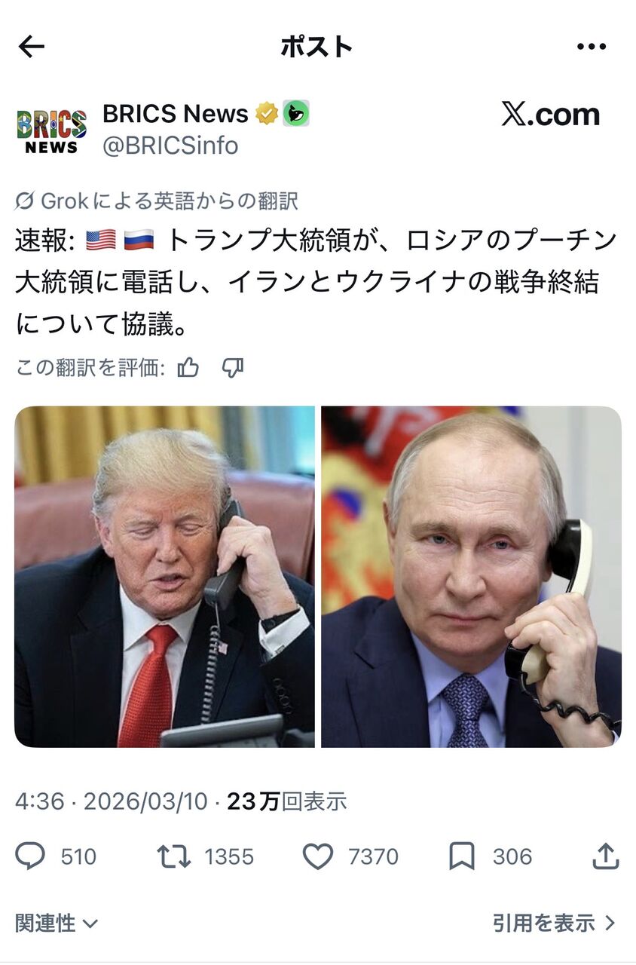Open the @BRICSinfo handle

tap(170, 145)
